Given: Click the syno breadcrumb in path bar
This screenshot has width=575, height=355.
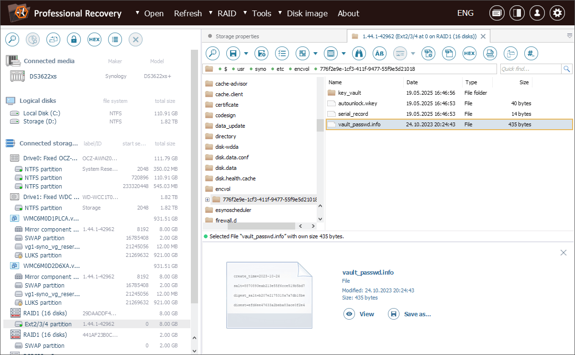Looking at the screenshot, I should coord(260,69).
